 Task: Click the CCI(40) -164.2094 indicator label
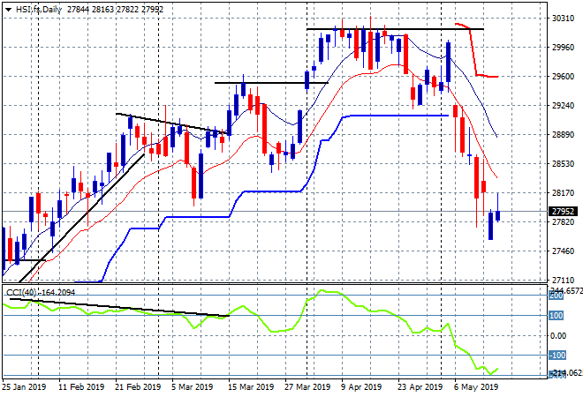[x=41, y=293]
